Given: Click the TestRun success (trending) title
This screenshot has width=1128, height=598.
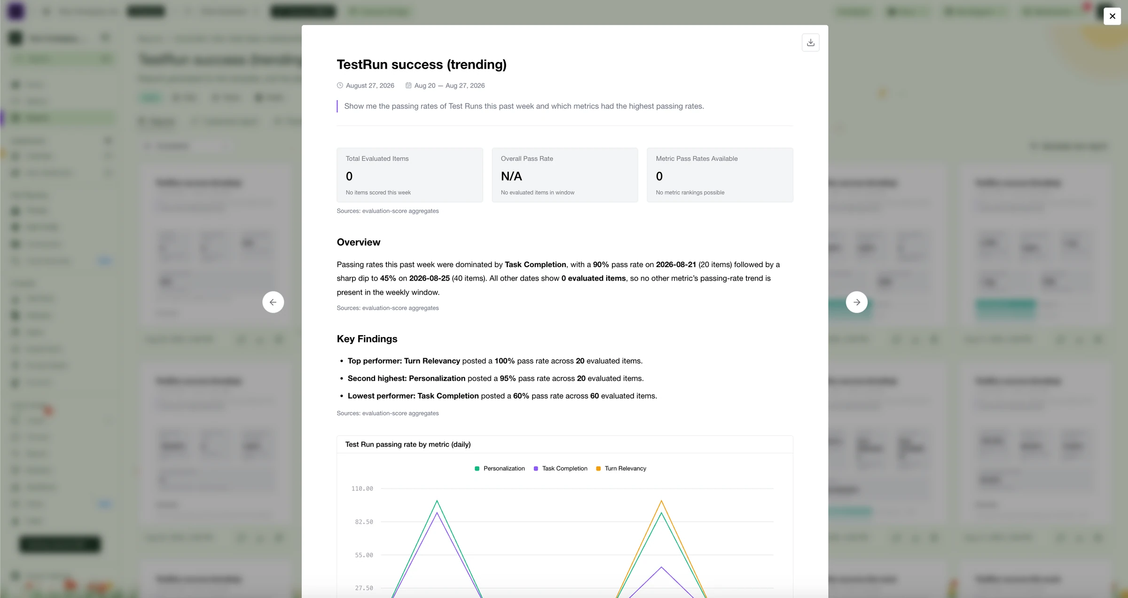Looking at the screenshot, I should click(x=422, y=64).
